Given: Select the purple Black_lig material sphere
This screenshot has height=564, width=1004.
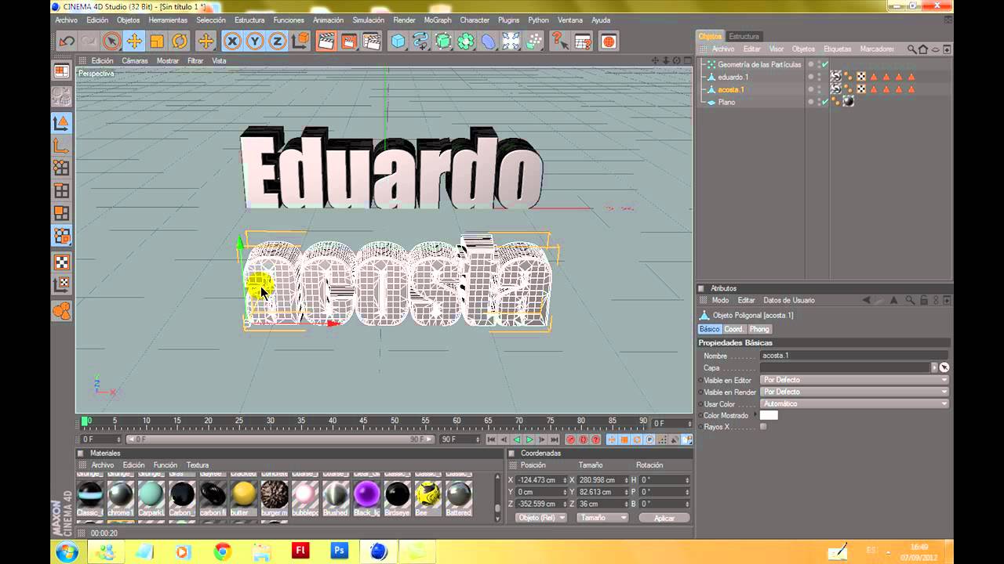Looking at the screenshot, I should click(366, 494).
